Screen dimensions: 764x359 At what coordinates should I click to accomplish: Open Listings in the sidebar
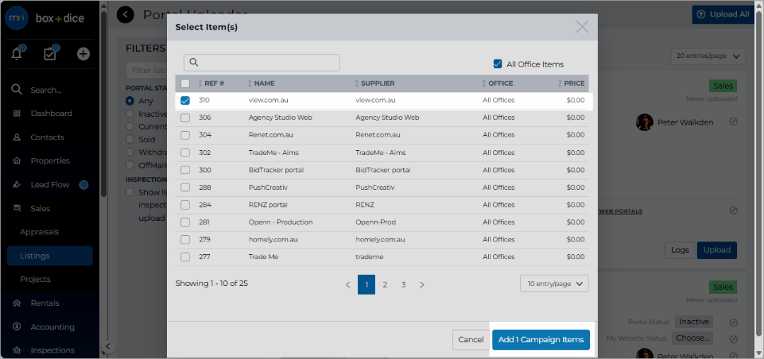tap(50, 256)
